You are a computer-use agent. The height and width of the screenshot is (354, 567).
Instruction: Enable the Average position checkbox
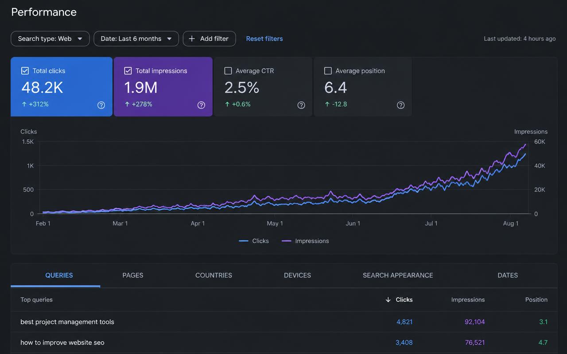(x=328, y=71)
